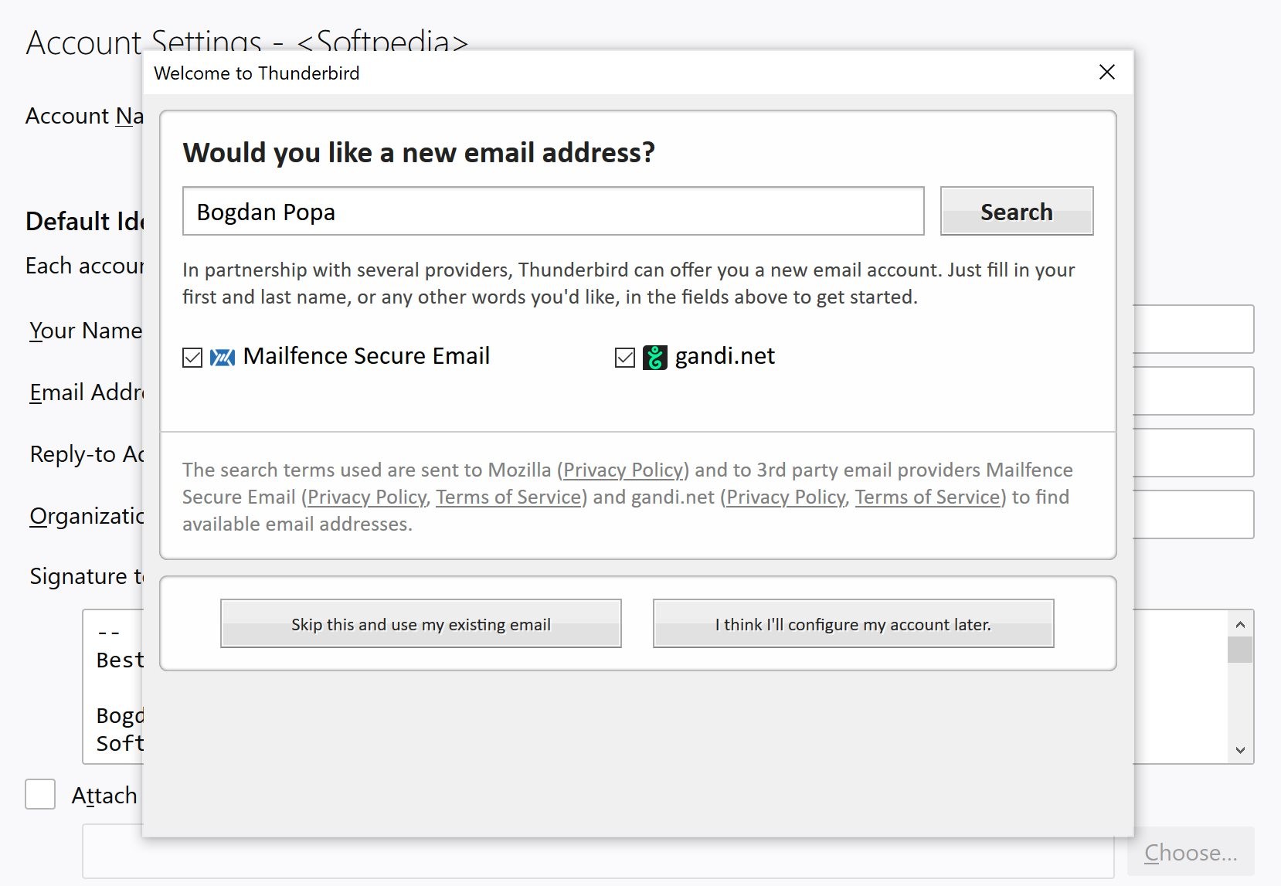Uncheck the gandi.net provider
The width and height of the screenshot is (1281, 886).
(624, 356)
